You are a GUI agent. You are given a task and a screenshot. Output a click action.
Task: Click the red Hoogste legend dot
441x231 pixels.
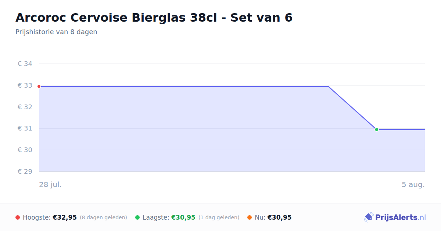click(18, 217)
